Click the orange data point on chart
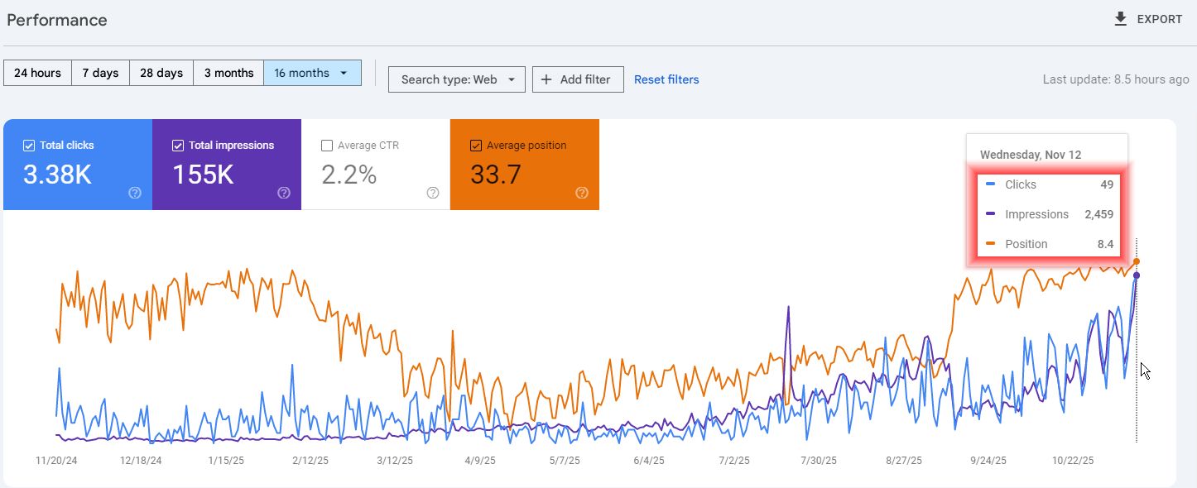The height and width of the screenshot is (488, 1197). click(x=1137, y=261)
